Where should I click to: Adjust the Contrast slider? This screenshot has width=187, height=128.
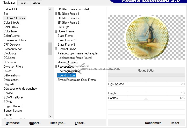[146, 98]
